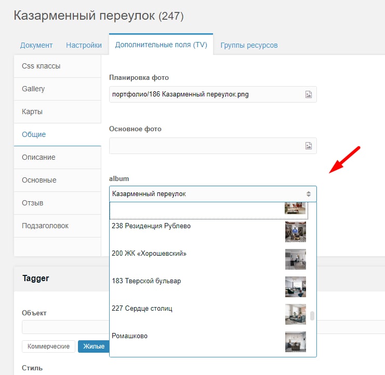
Task: Select the Css классы category
Action: (58, 66)
